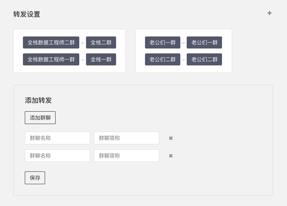Focus the first 群聊名称 input field
This screenshot has height=206, width=287.
click(57, 138)
